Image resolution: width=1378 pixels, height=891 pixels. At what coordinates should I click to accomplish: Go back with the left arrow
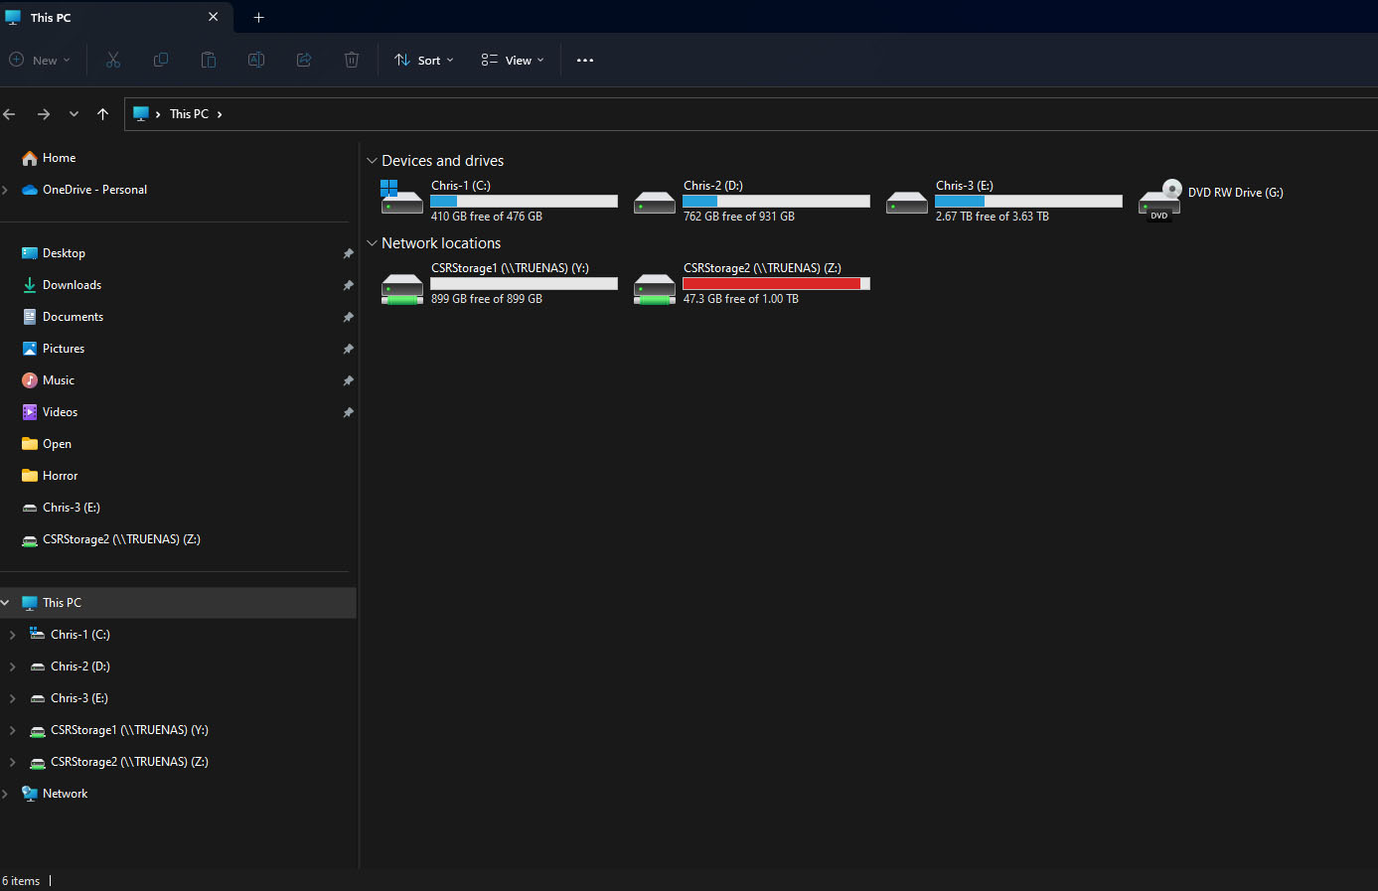click(10, 114)
